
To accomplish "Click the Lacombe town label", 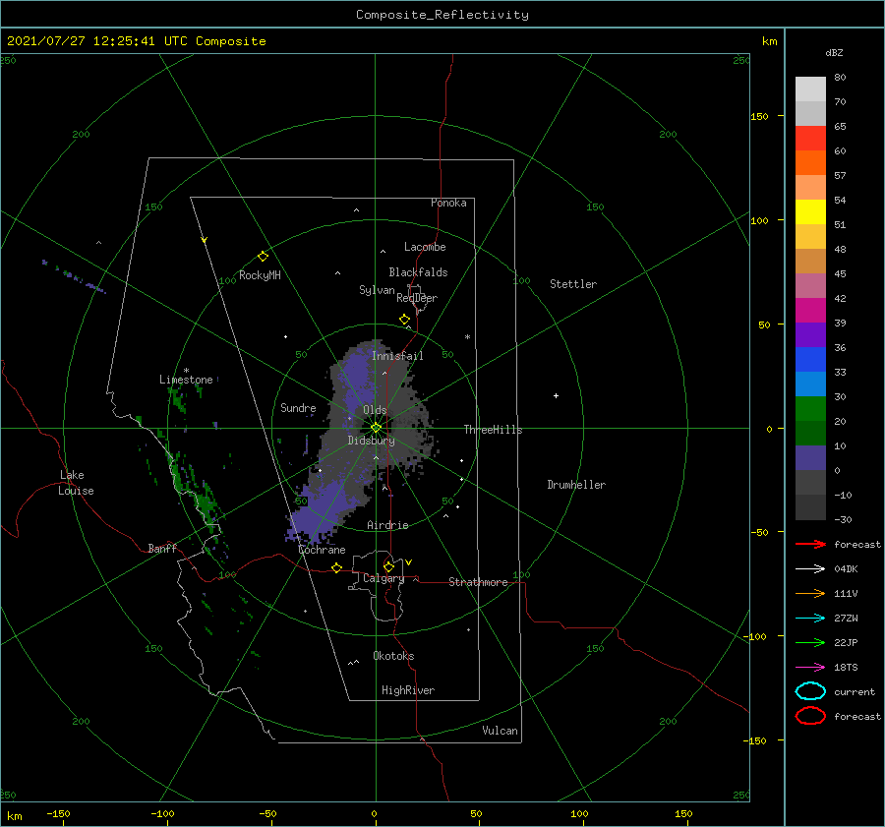I will point(425,247).
